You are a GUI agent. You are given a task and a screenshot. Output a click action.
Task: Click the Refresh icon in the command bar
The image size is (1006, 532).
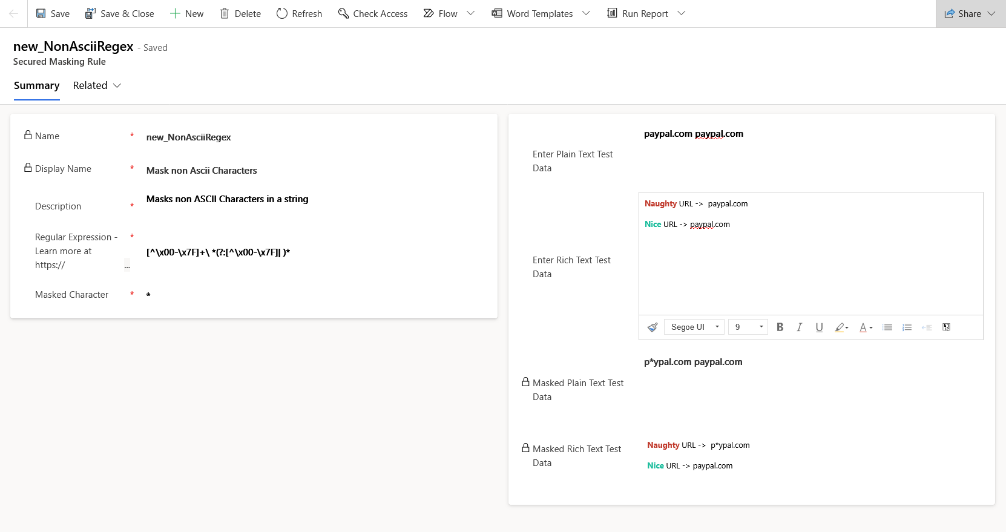click(282, 13)
